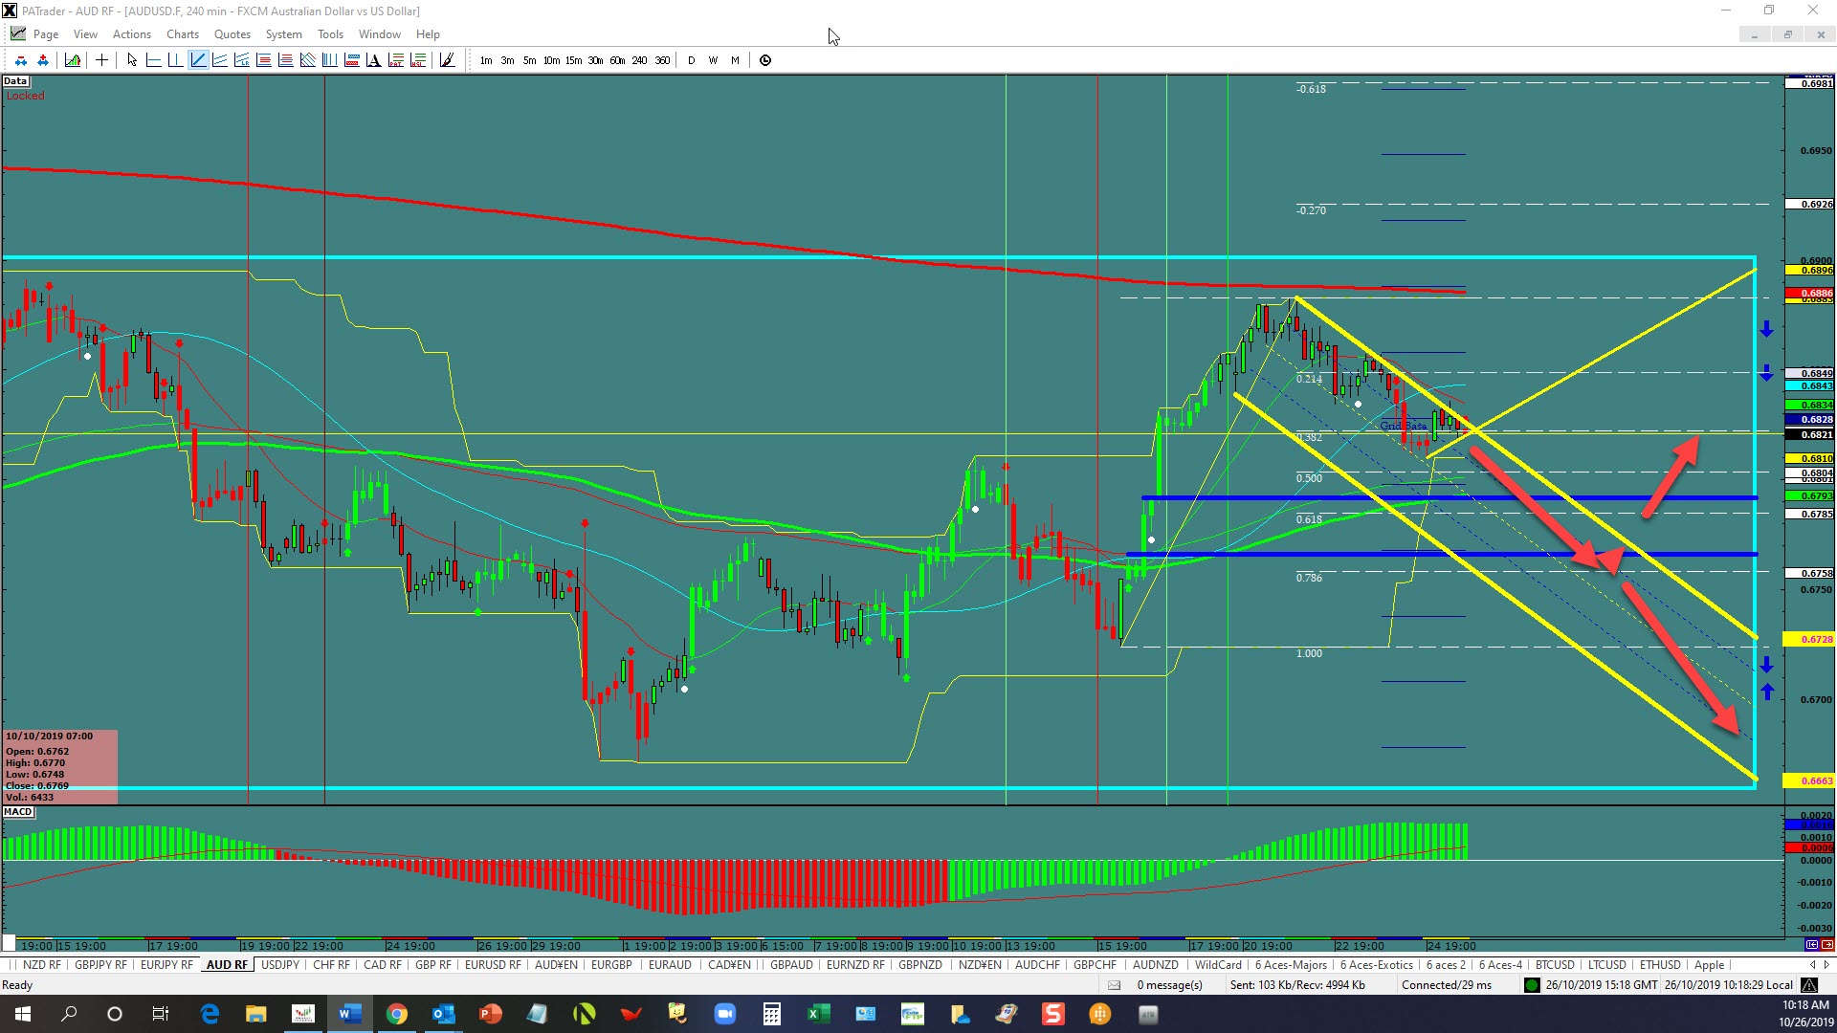The width and height of the screenshot is (1837, 1033).
Task: Switch chart to Daily (D) timeframe
Action: pyautogui.click(x=692, y=60)
